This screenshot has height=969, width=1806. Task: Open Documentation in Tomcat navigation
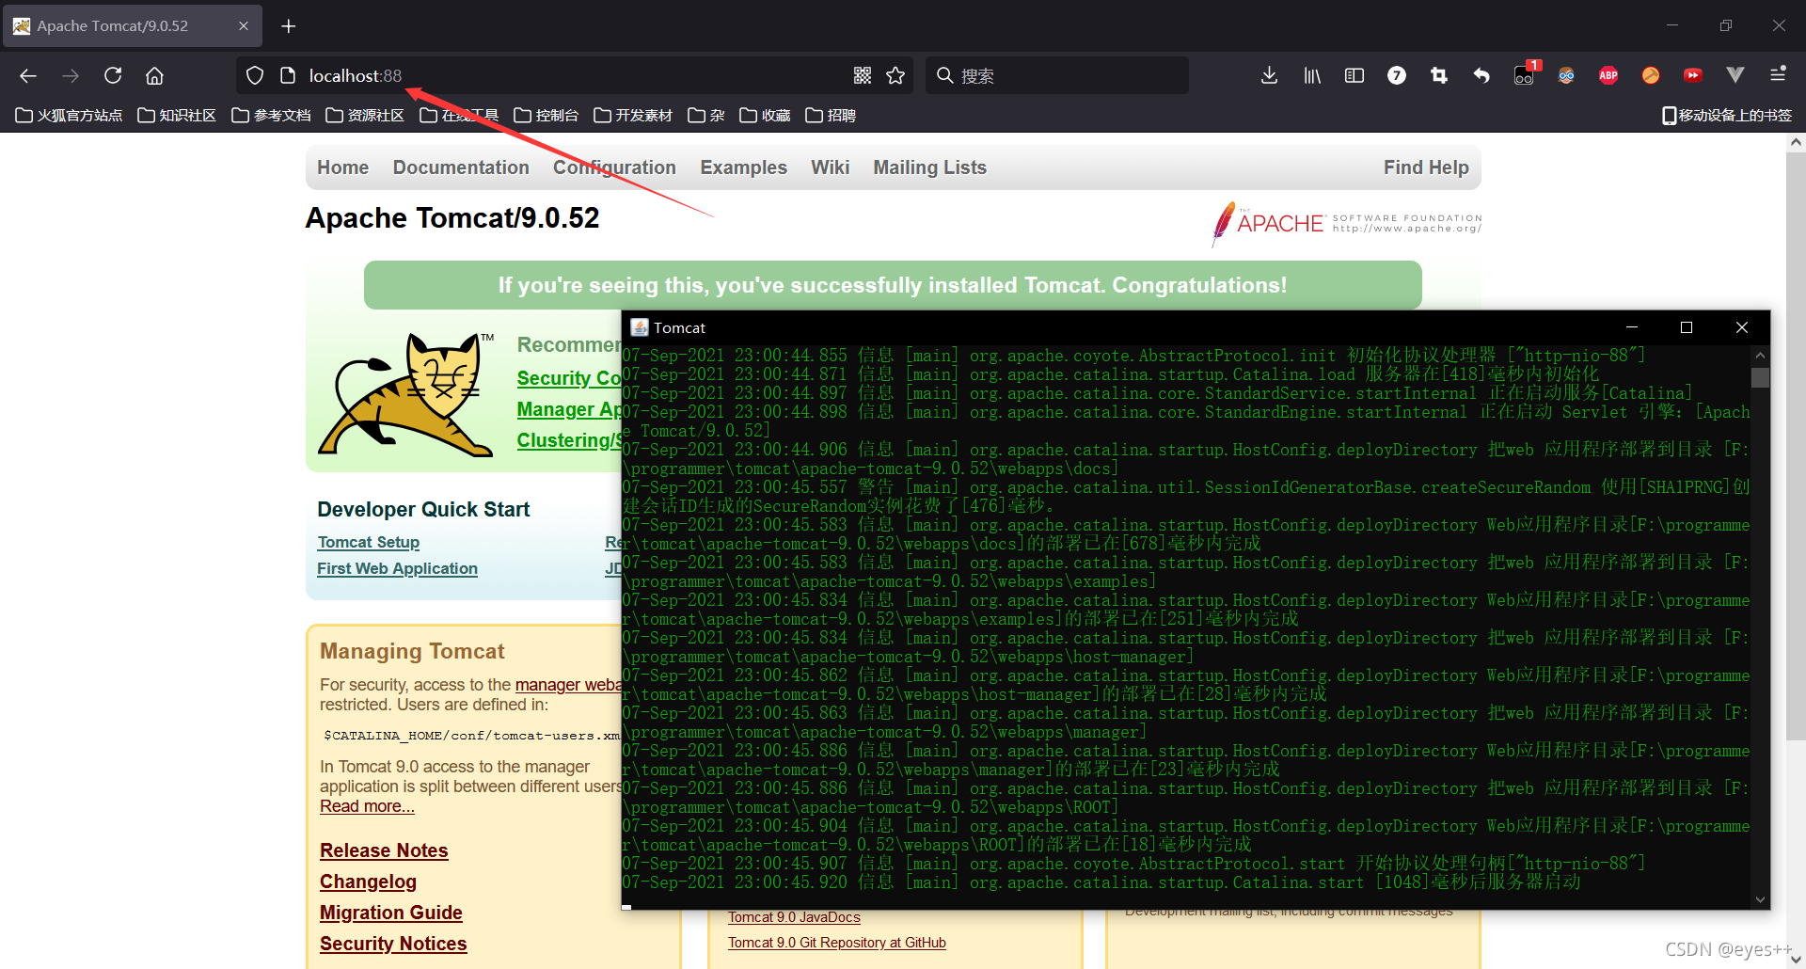pyautogui.click(x=461, y=167)
